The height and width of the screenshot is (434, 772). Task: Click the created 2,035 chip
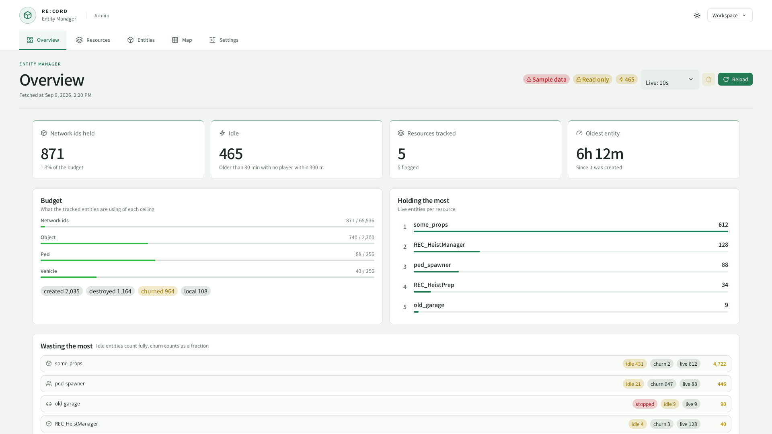(x=62, y=291)
